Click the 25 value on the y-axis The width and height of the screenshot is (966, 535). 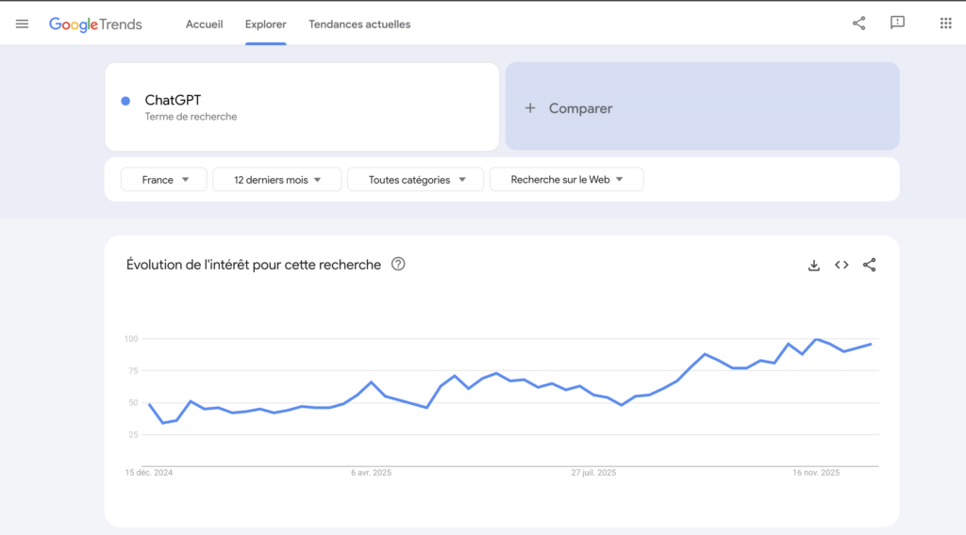coord(134,435)
